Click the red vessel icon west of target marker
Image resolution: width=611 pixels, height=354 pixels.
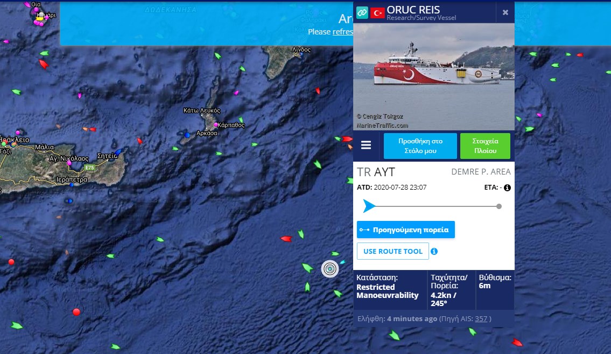tap(286, 239)
